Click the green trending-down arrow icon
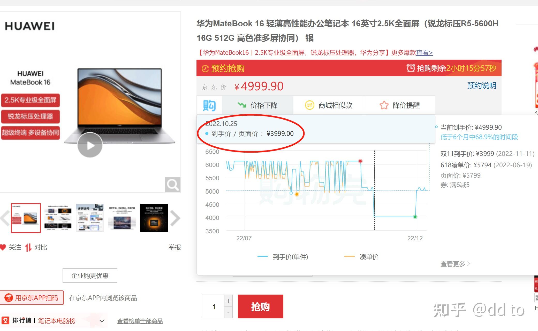This screenshot has height=331, width=538. coord(242,105)
